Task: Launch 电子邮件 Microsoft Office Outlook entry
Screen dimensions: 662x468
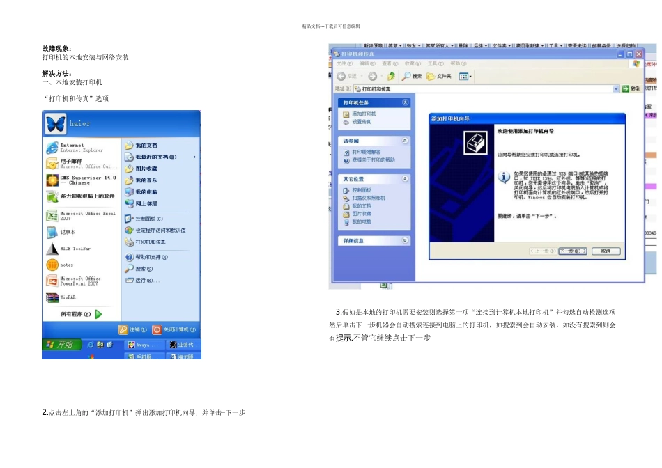Action: coord(82,164)
